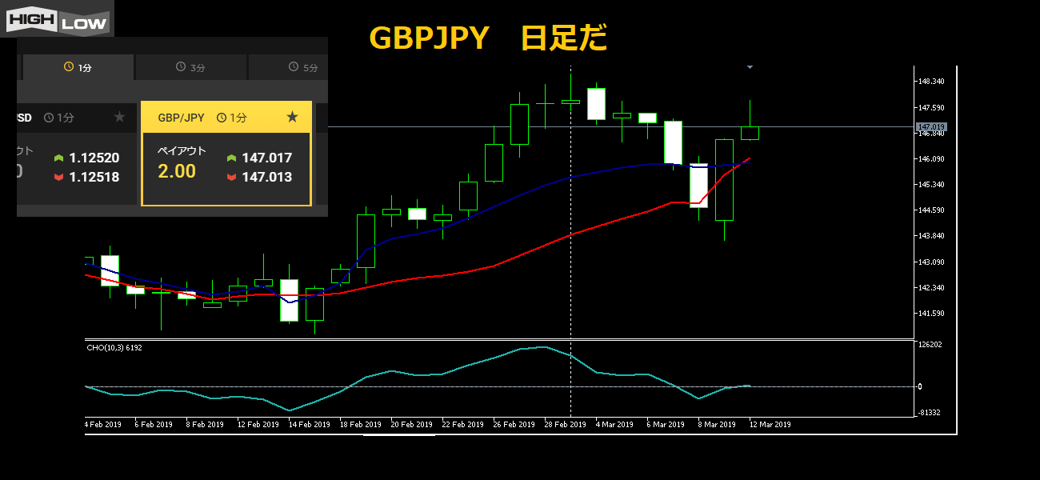Click the chart shift triangle marker
1040x480 pixels.
[750, 67]
